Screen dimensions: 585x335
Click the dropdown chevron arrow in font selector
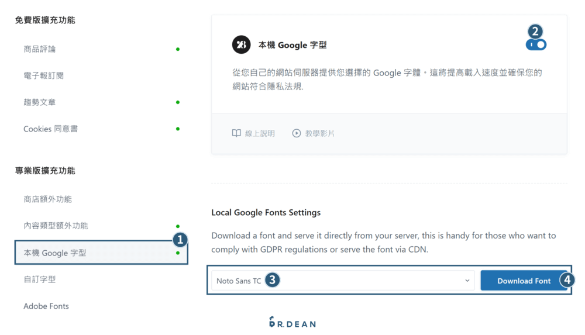(467, 281)
